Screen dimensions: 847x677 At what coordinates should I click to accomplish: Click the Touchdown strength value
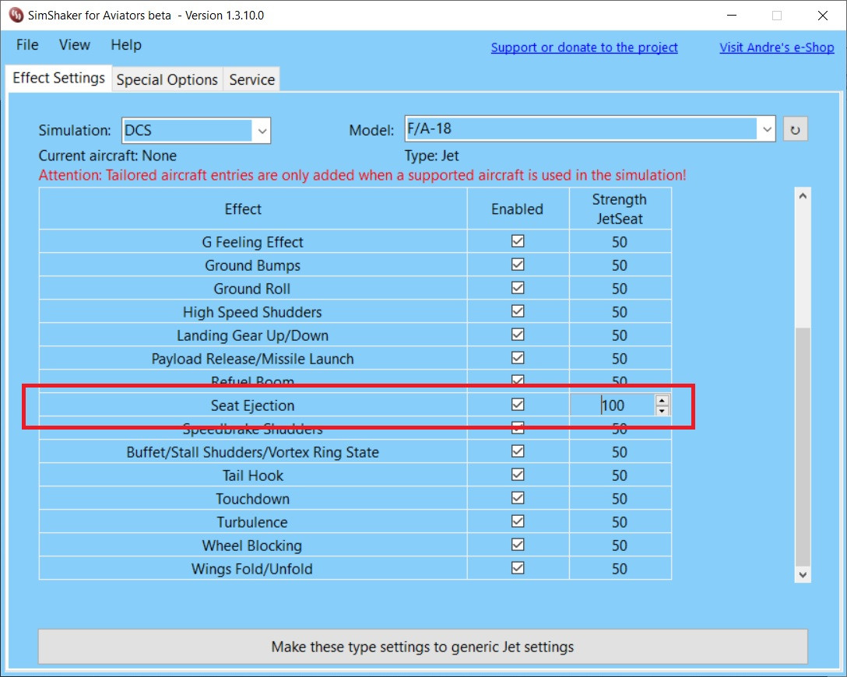pos(620,499)
